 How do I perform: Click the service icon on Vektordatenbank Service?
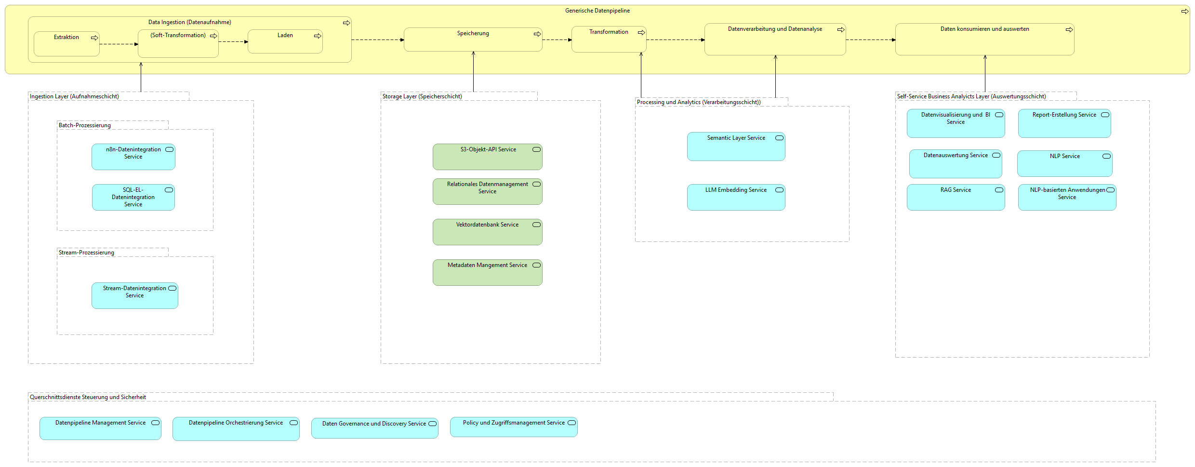pyautogui.click(x=536, y=224)
